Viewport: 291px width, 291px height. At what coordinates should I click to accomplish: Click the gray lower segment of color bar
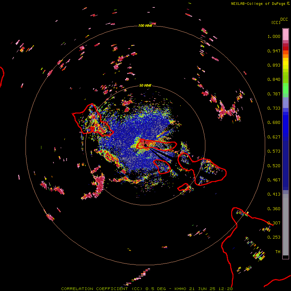[x=286, y=225]
